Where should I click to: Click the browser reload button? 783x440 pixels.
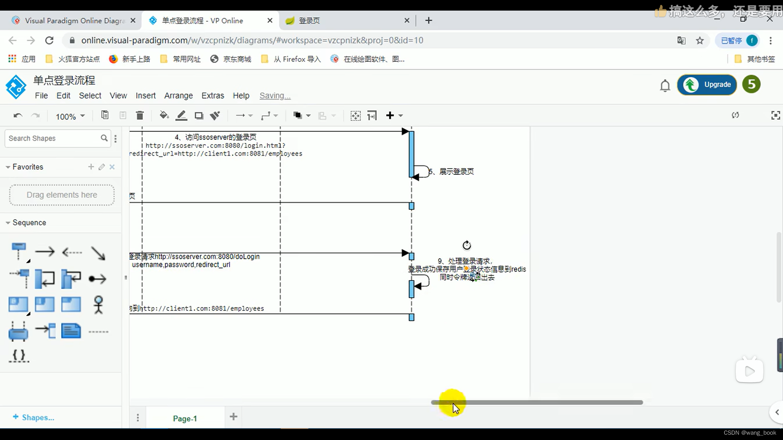49,40
